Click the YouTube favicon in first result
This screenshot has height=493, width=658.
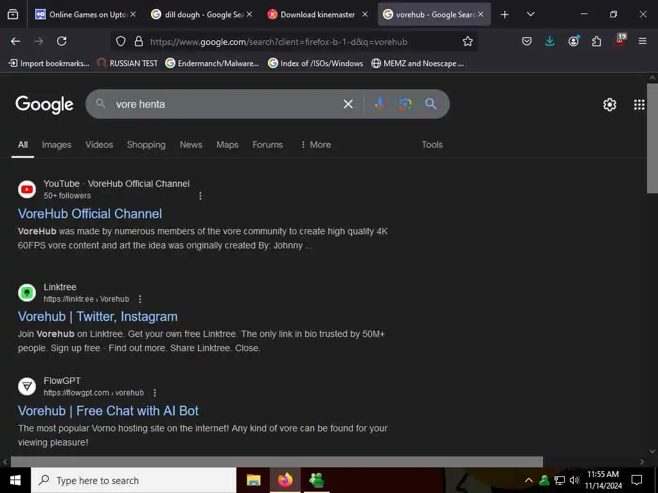(x=27, y=189)
